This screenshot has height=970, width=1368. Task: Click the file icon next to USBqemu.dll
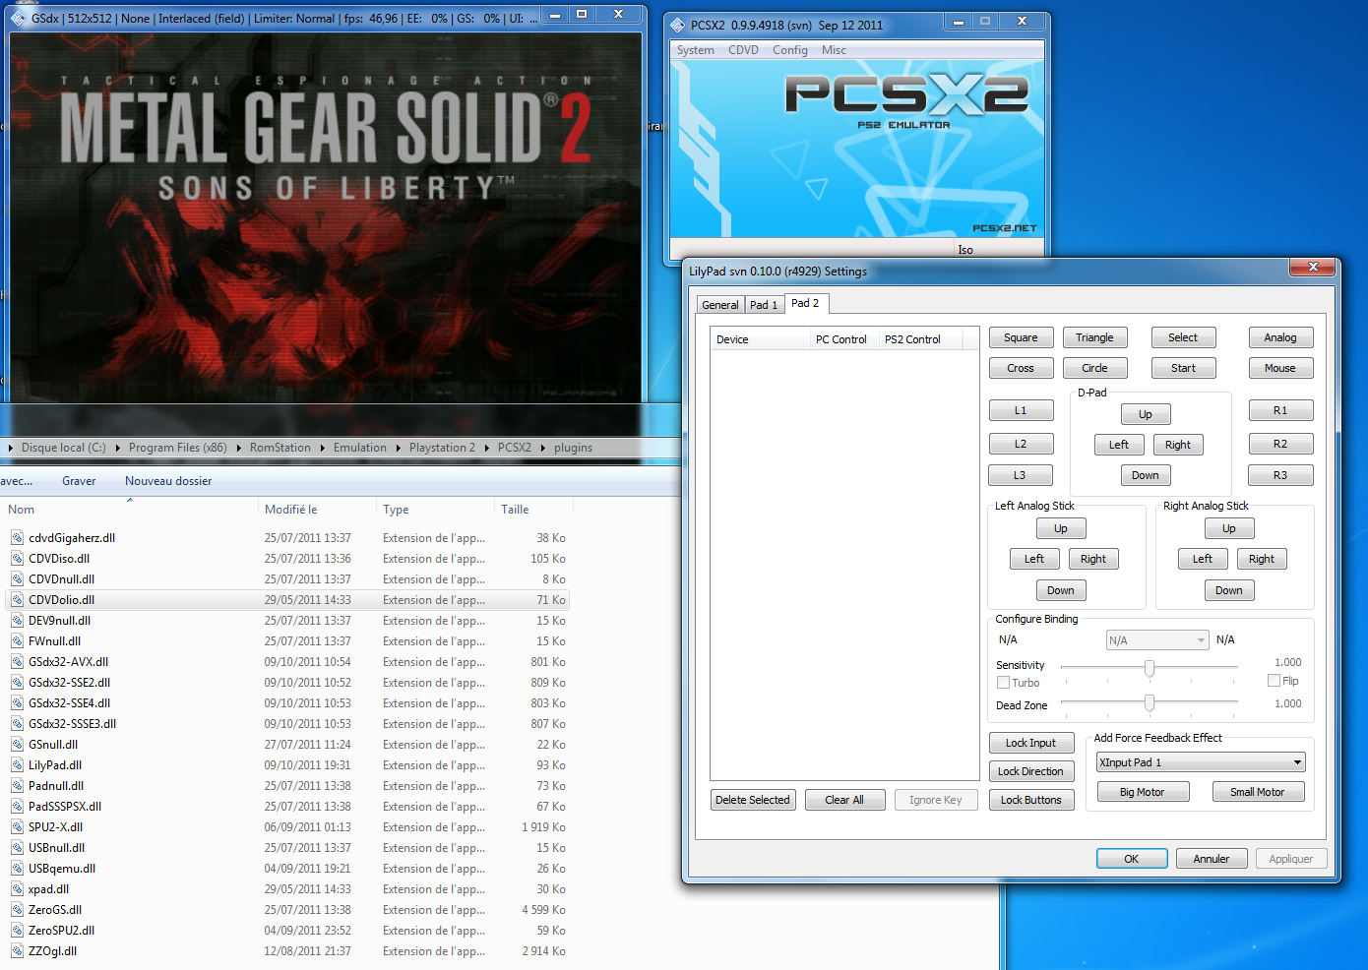[x=17, y=869]
